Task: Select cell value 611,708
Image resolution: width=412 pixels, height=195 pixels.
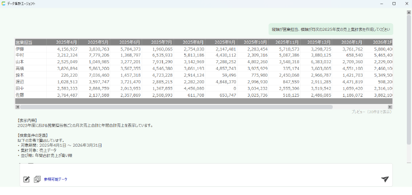Action: point(196,95)
